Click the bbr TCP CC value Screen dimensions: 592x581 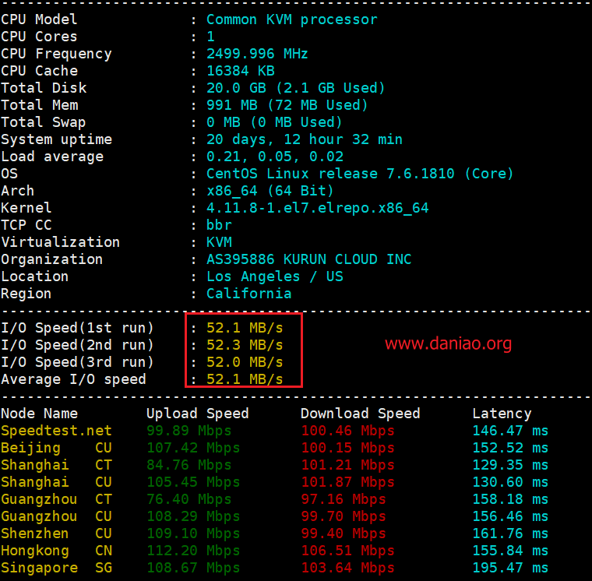[219, 225]
